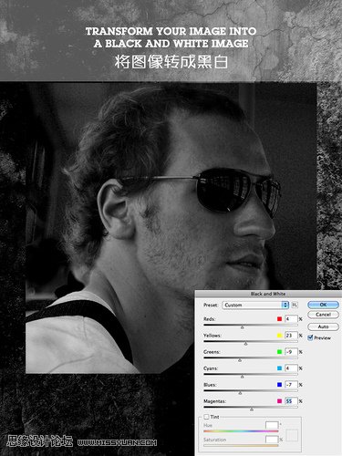
Task: Click the Yellows slider handle
Action: [x=245, y=344]
